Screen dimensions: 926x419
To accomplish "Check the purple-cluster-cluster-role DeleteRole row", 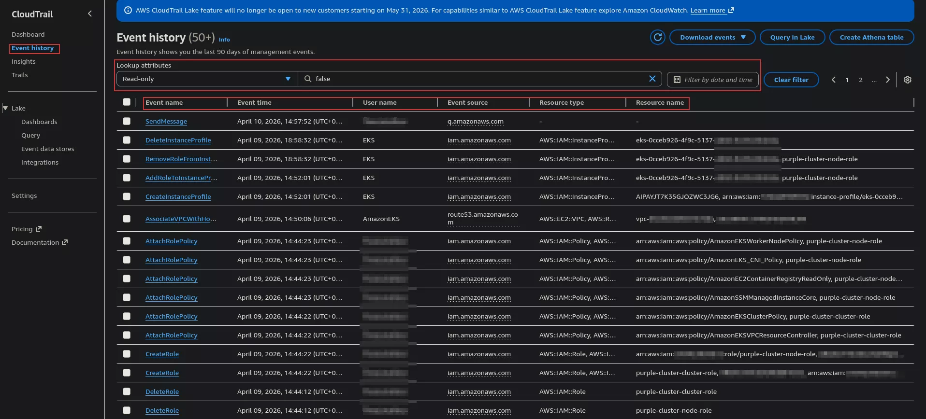I will pos(127,391).
